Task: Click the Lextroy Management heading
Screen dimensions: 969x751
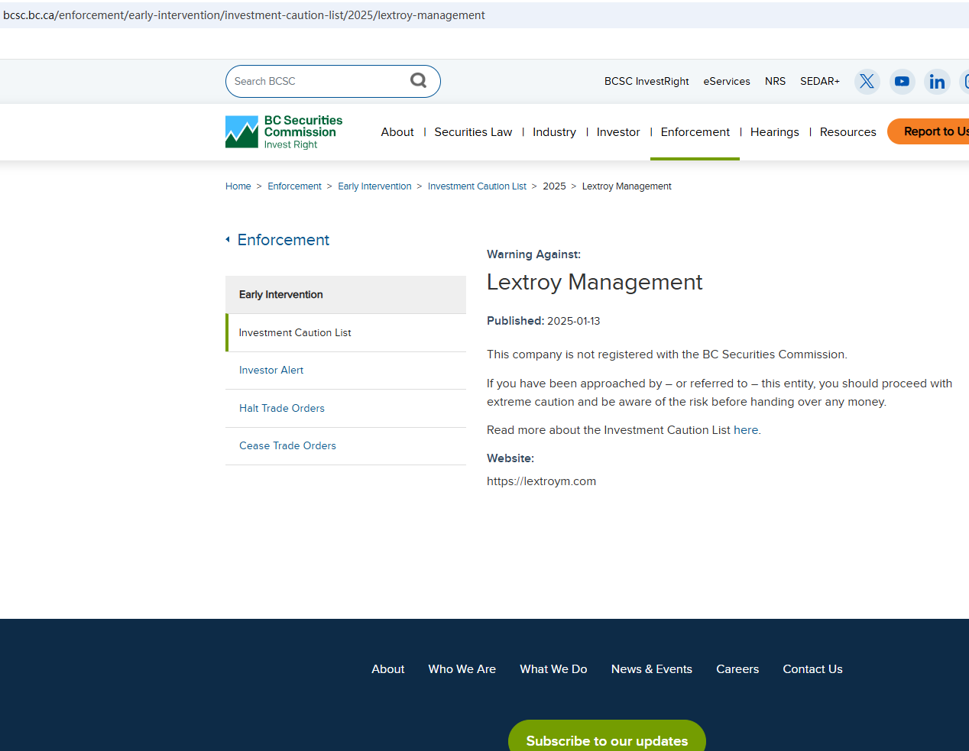Action: [x=595, y=283]
